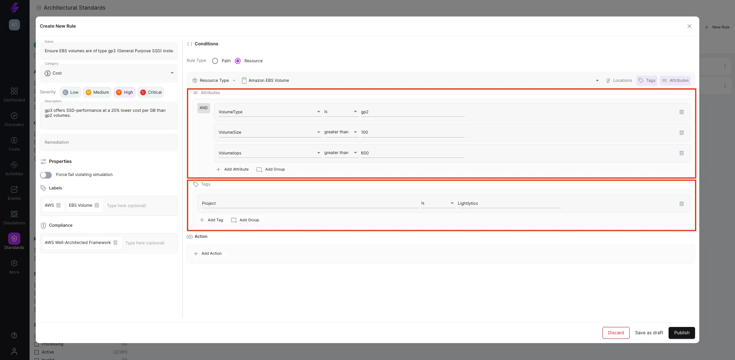Open the VolumeSize attribute dropdown
735x360 pixels.
(x=270, y=132)
